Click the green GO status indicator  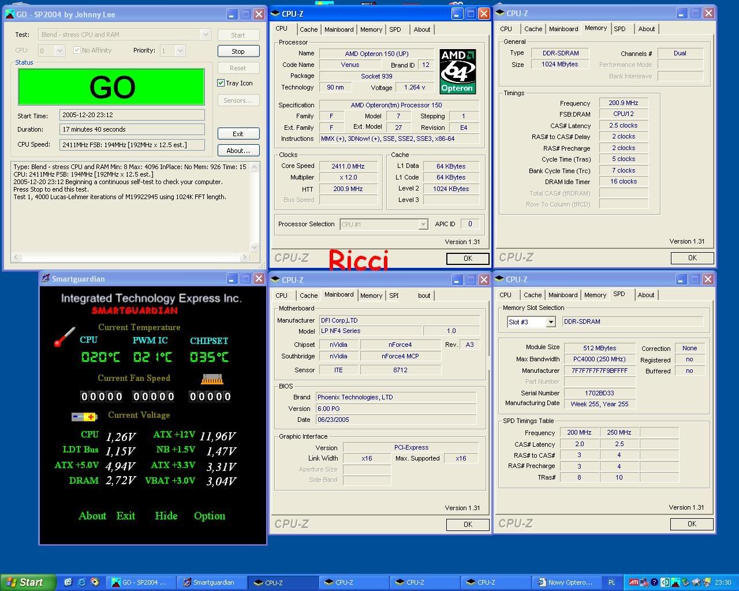tap(111, 87)
